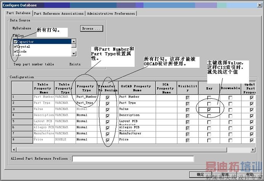Open Property Type cell for Layout PCB row

coord(86,122)
